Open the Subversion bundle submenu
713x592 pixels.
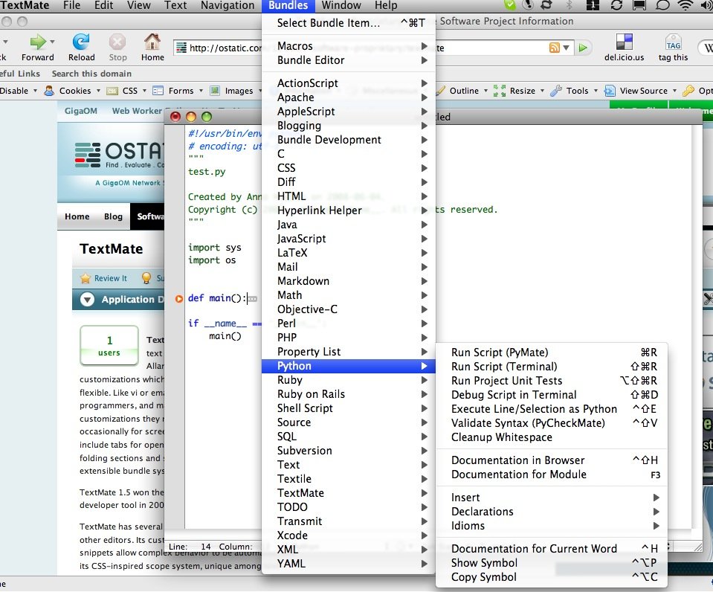348,451
